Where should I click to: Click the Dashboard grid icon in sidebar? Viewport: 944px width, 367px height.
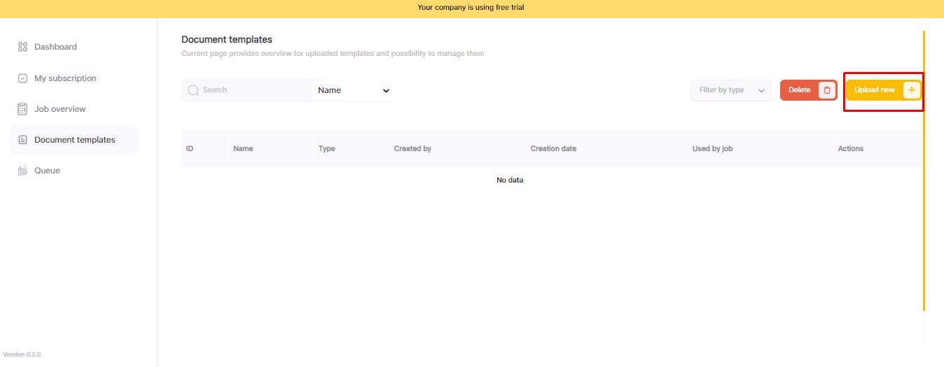point(22,47)
